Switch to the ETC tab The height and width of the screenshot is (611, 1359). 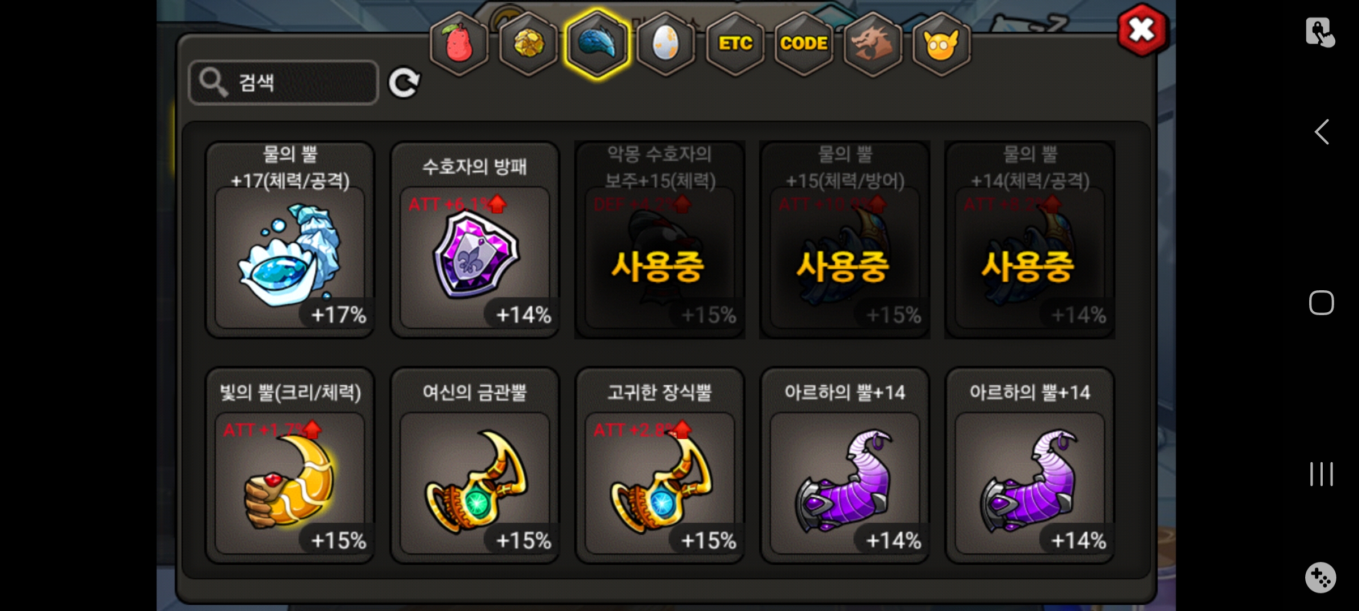coord(735,44)
